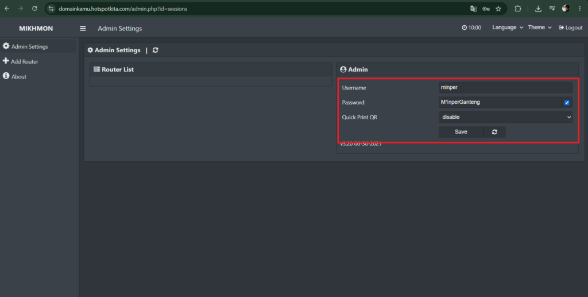Click the password key icon in address bar
588x297 pixels.
click(x=486, y=9)
